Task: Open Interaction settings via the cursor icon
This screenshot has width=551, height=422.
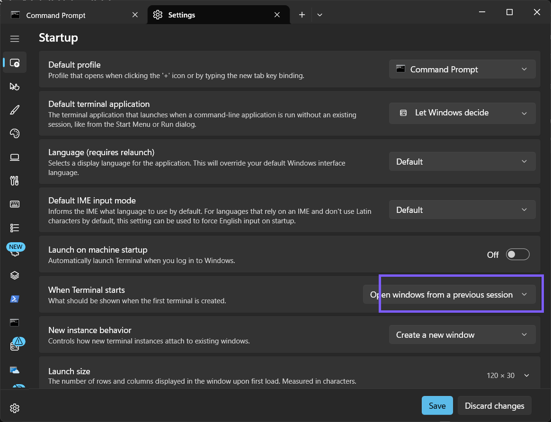Action: [14, 87]
